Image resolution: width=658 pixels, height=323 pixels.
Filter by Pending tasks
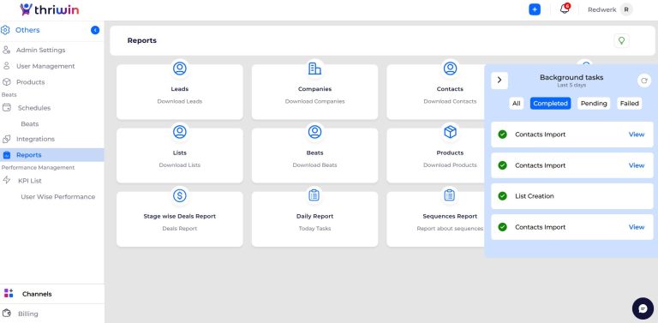[x=594, y=104]
